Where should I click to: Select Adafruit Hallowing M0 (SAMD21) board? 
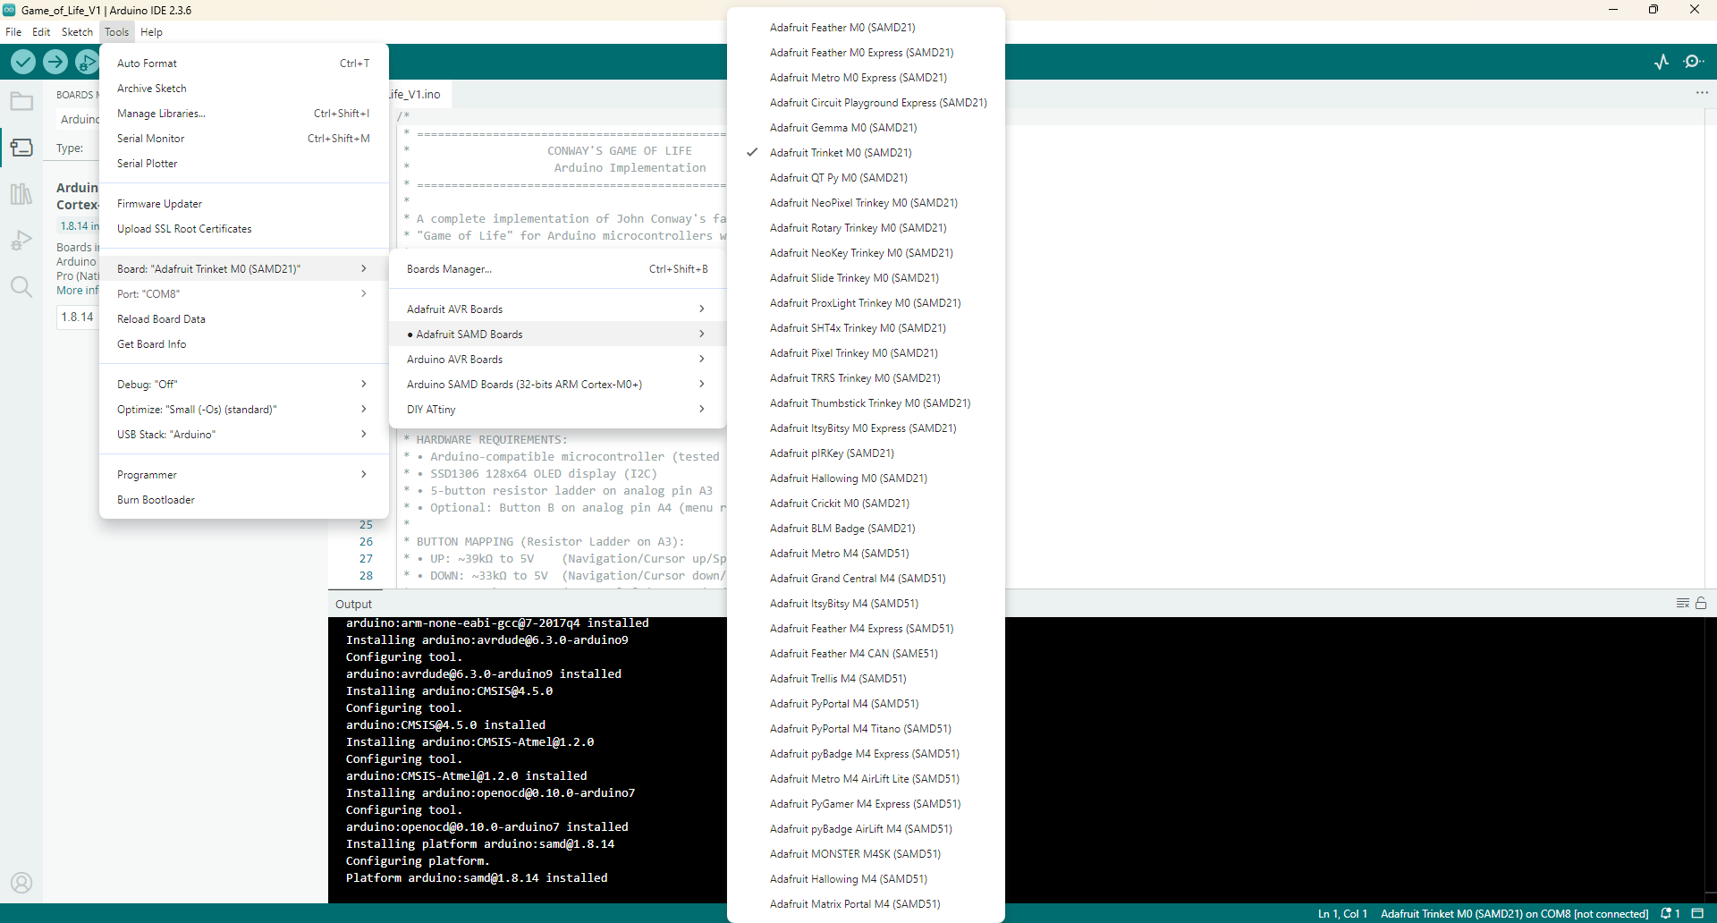click(866, 478)
